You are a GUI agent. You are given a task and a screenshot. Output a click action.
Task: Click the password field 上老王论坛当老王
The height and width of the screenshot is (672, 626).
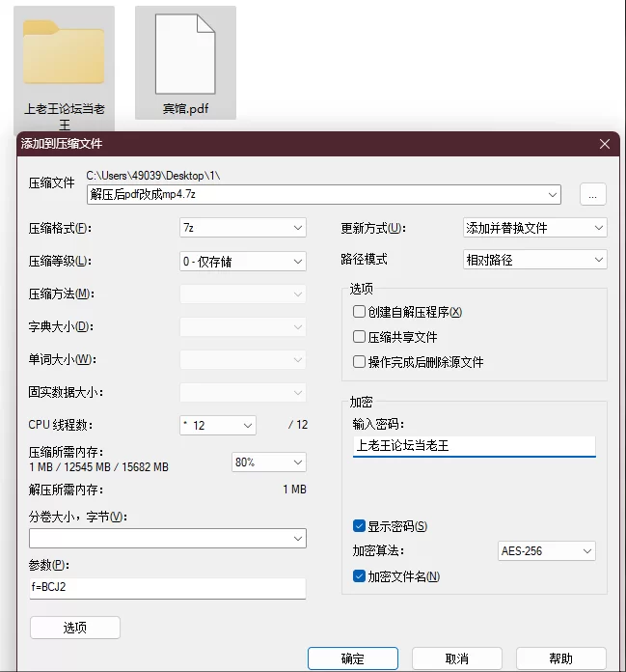coord(474,446)
